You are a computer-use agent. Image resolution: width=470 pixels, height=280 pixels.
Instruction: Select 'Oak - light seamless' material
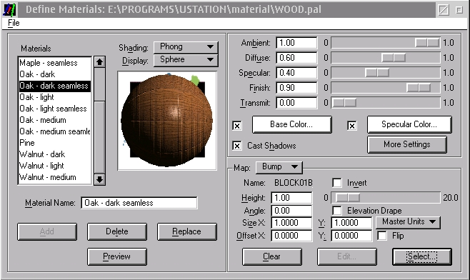pyautogui.click(x=55, y=109)
